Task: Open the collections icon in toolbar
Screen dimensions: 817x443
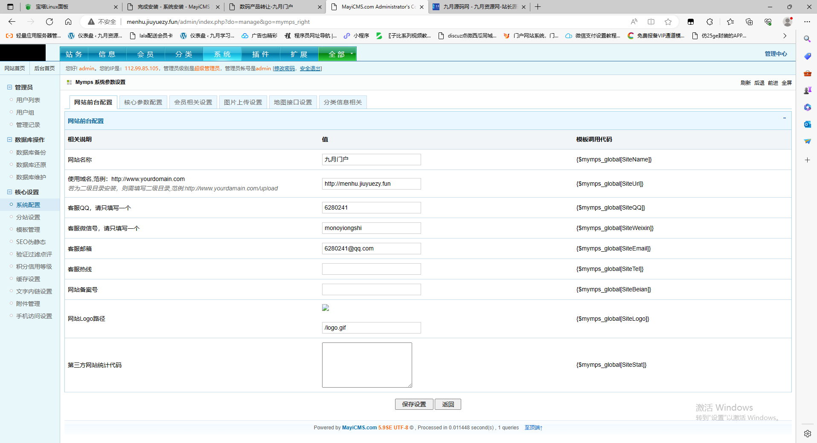Action: point(749,22)
